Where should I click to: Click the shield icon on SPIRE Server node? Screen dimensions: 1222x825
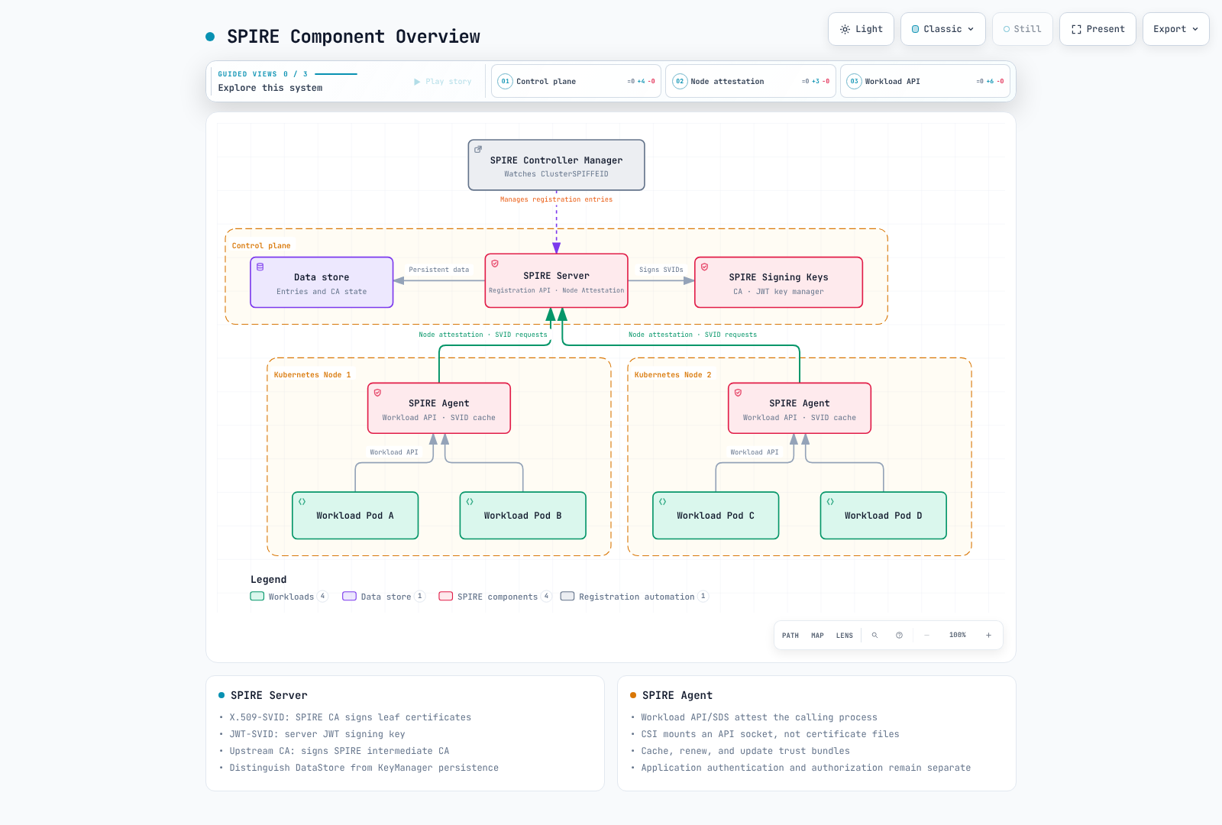click(495, 264)
